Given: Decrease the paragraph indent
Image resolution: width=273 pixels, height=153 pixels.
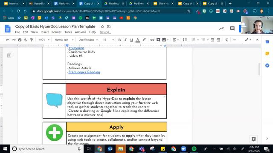Looking at the screenshot, I should (212, 40).
